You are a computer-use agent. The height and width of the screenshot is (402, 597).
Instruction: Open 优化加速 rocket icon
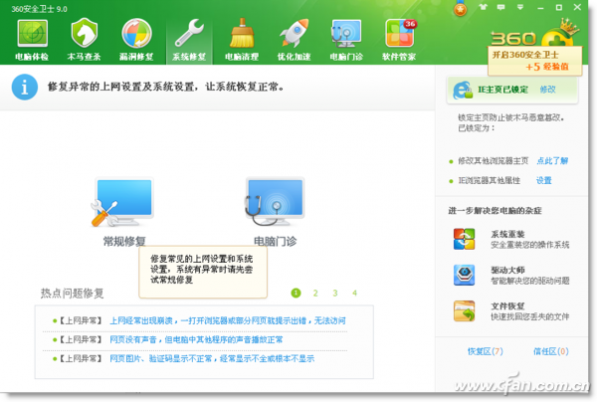tap(294, 33)
